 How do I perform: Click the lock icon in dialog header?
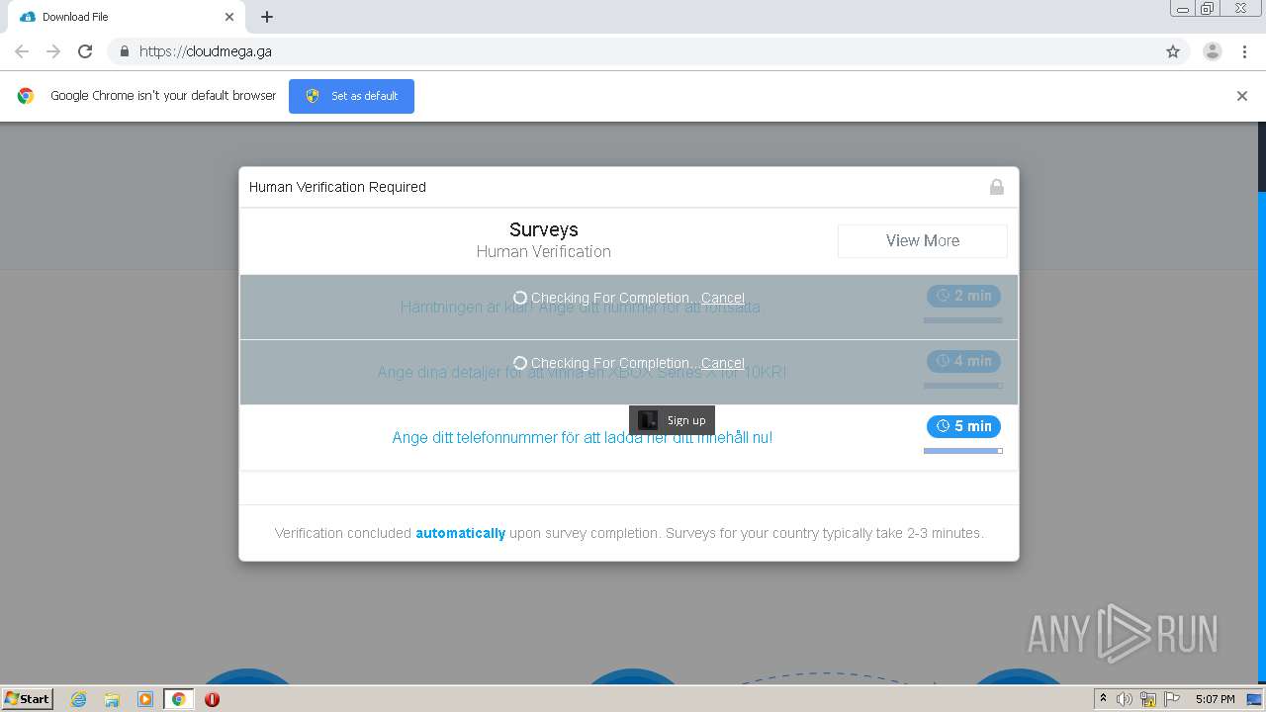click(x=997, y=187)
